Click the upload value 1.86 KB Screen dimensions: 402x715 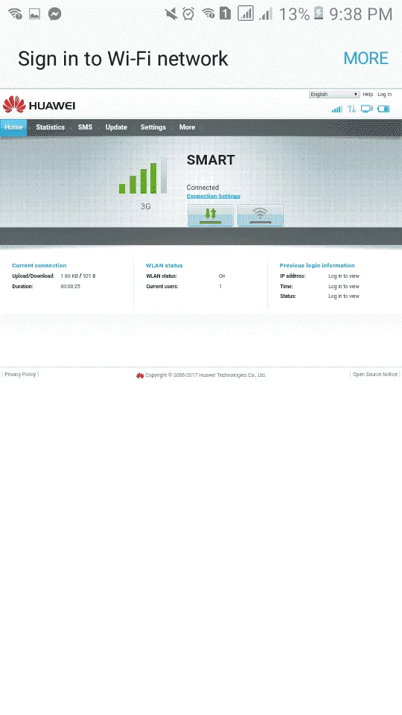(69, 276)
